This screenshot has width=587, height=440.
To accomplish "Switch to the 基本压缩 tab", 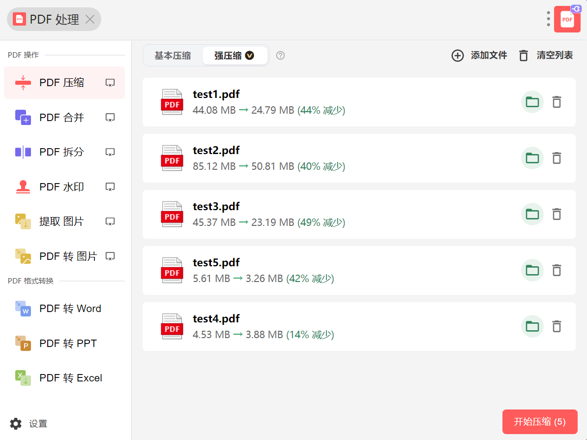I will (173, 56).
